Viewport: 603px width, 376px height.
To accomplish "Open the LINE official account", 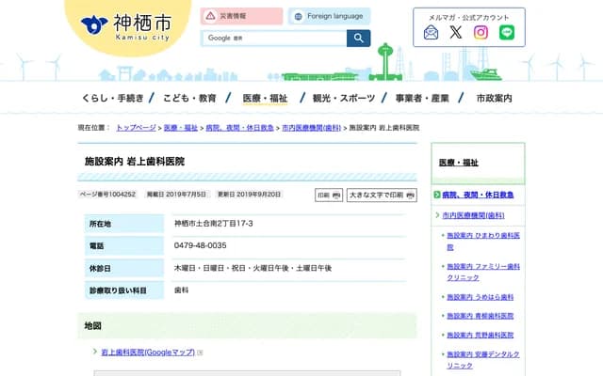I will 507,32.
